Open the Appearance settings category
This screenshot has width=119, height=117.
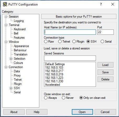pyautogui.click(x=21, y=46)
